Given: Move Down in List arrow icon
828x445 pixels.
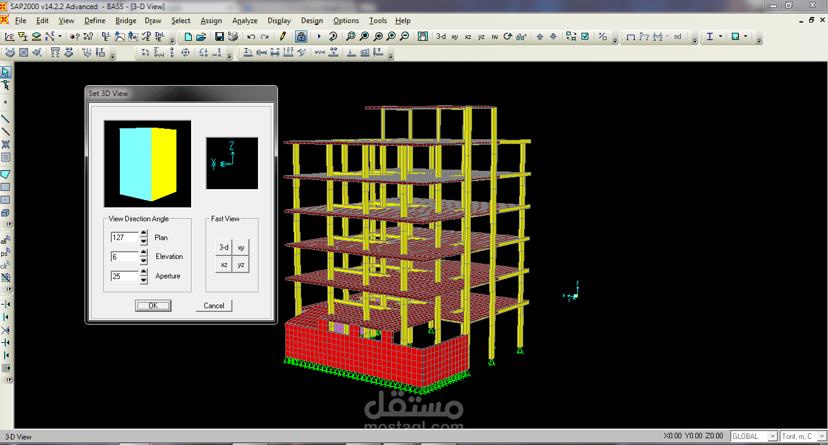Looking at the screenshot, I should pyautogui.click(x=553, y=36).
